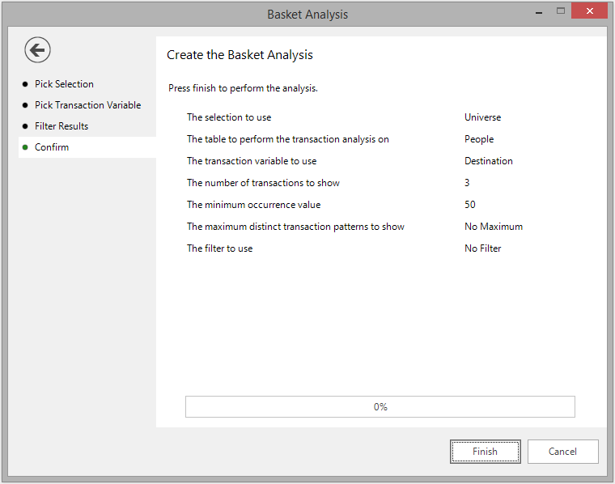Click 'The table to perform the transaction analysis on'
Screen dimensions: 615x484
click(288, 139)
